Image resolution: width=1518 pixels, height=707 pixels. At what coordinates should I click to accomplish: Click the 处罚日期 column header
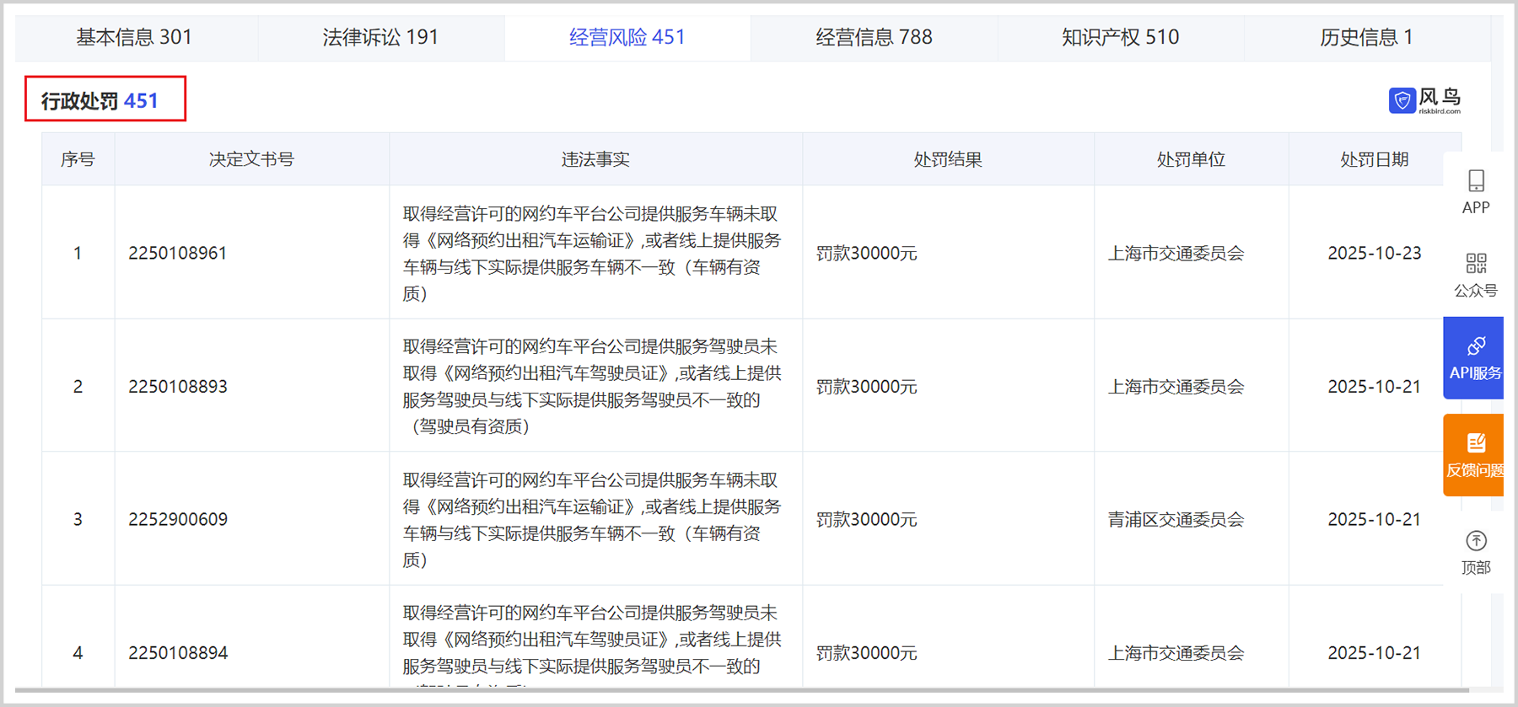point(1374,159)
